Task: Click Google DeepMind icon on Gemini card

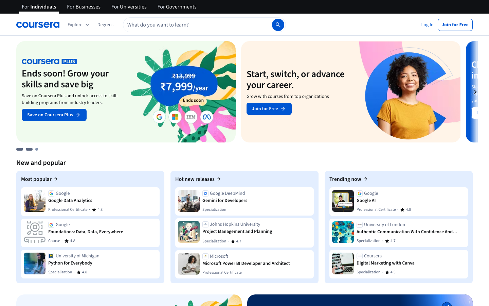Action: pos(205,193)
